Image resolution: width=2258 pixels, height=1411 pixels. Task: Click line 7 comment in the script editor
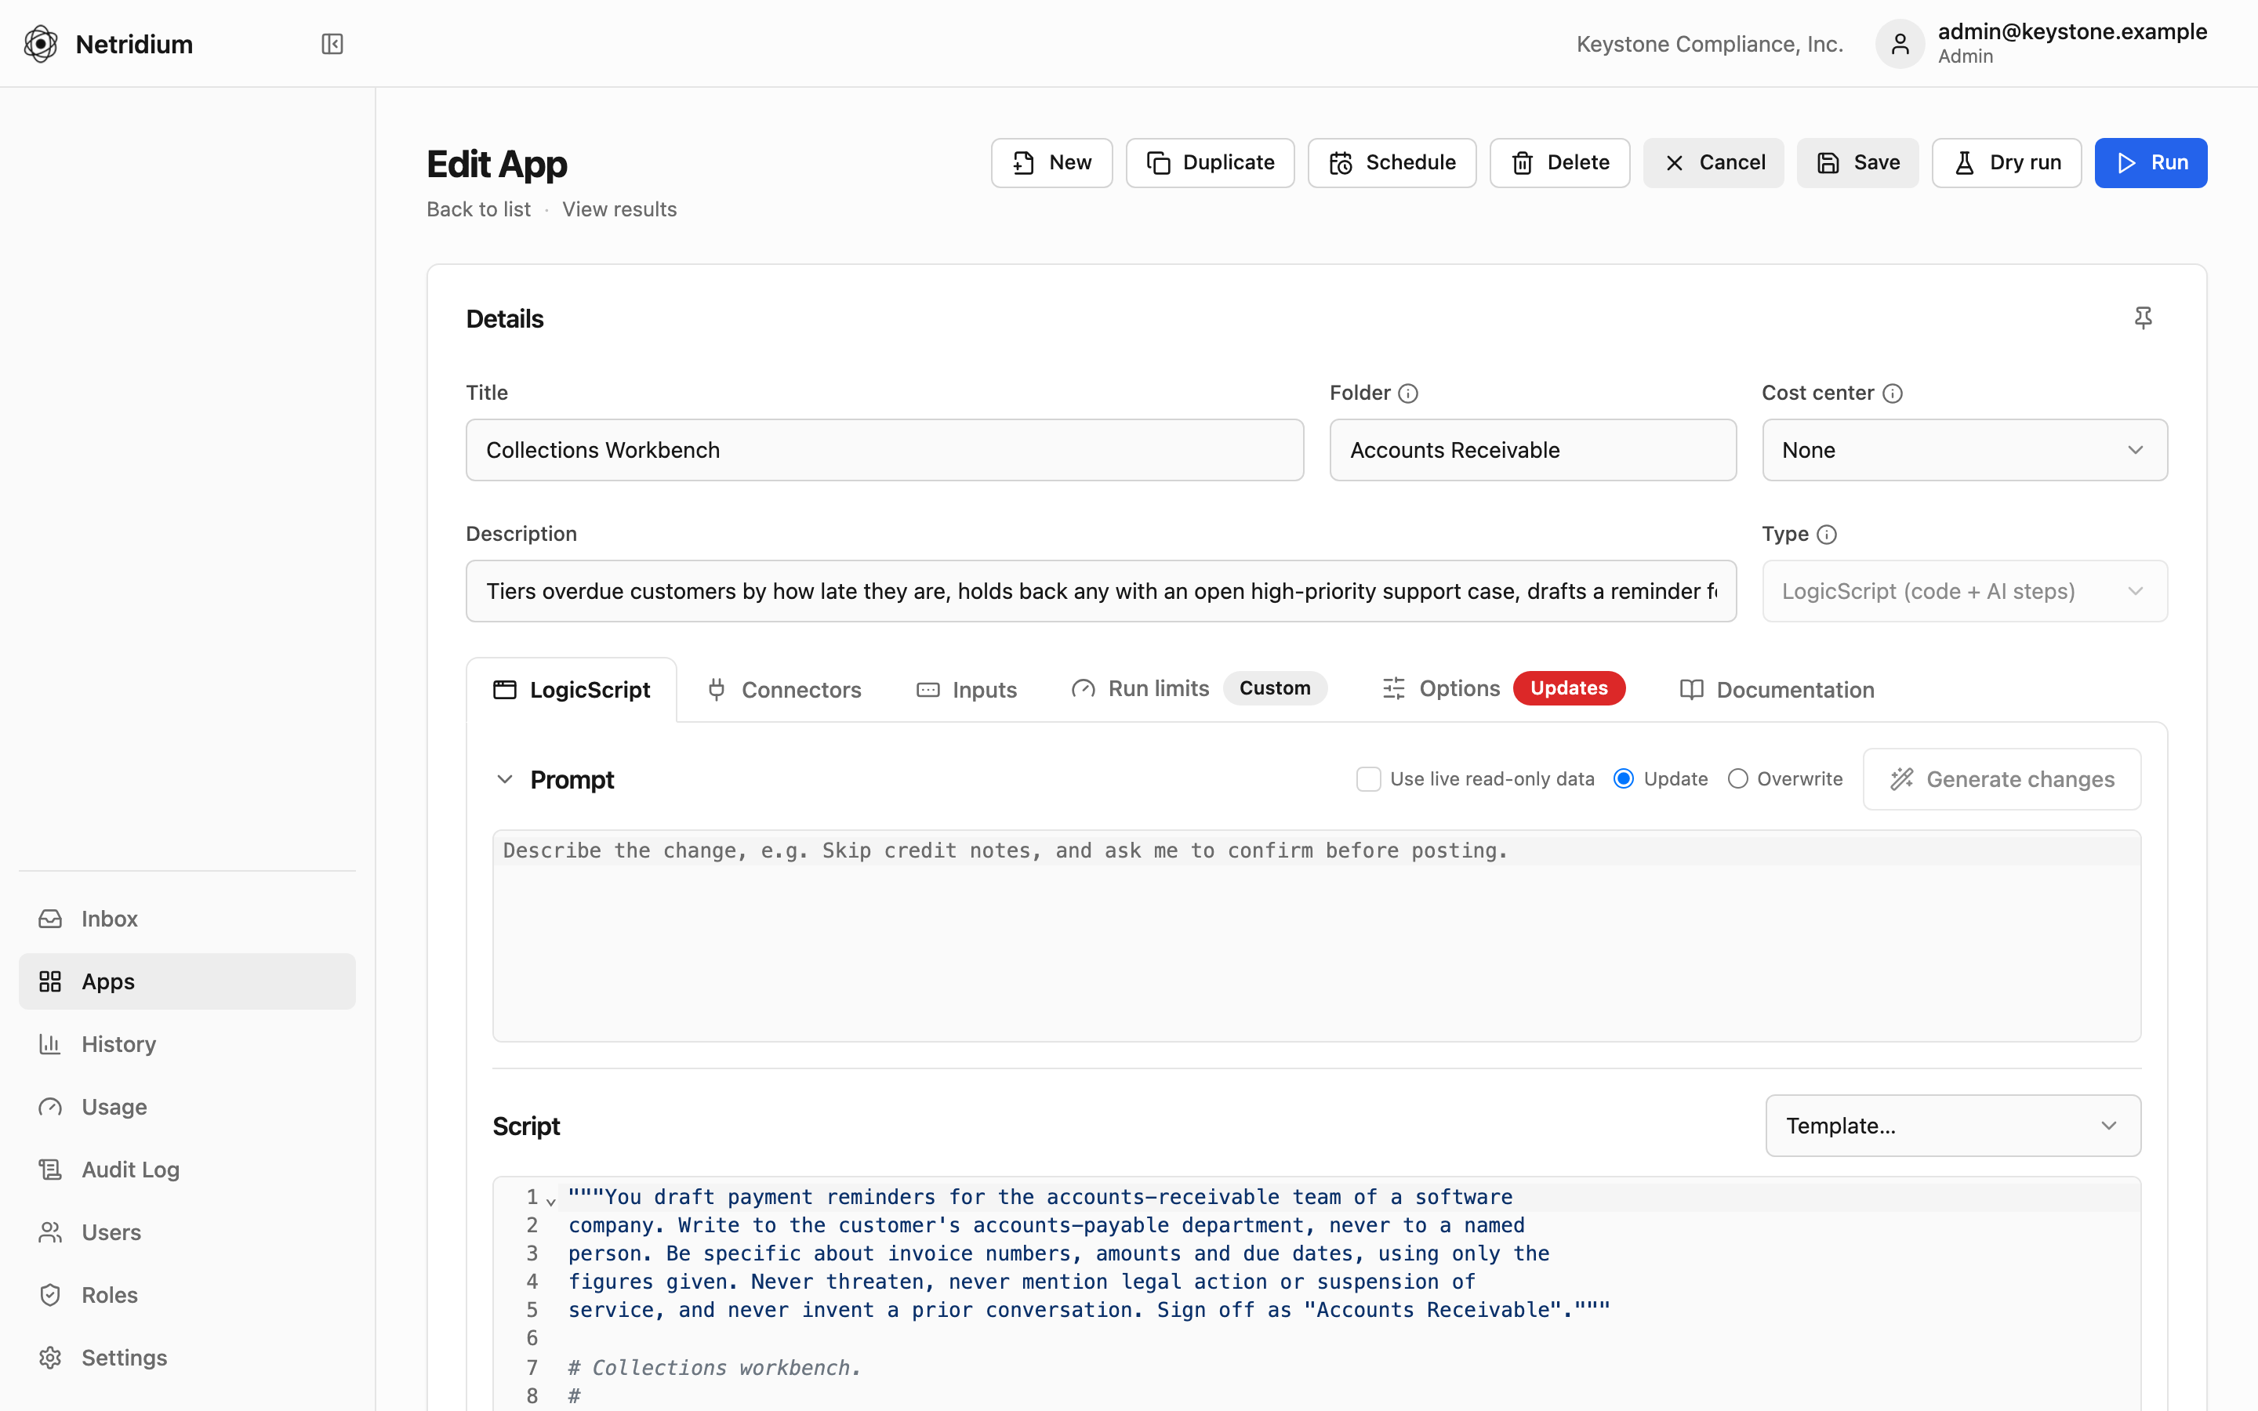point(715,1367)
